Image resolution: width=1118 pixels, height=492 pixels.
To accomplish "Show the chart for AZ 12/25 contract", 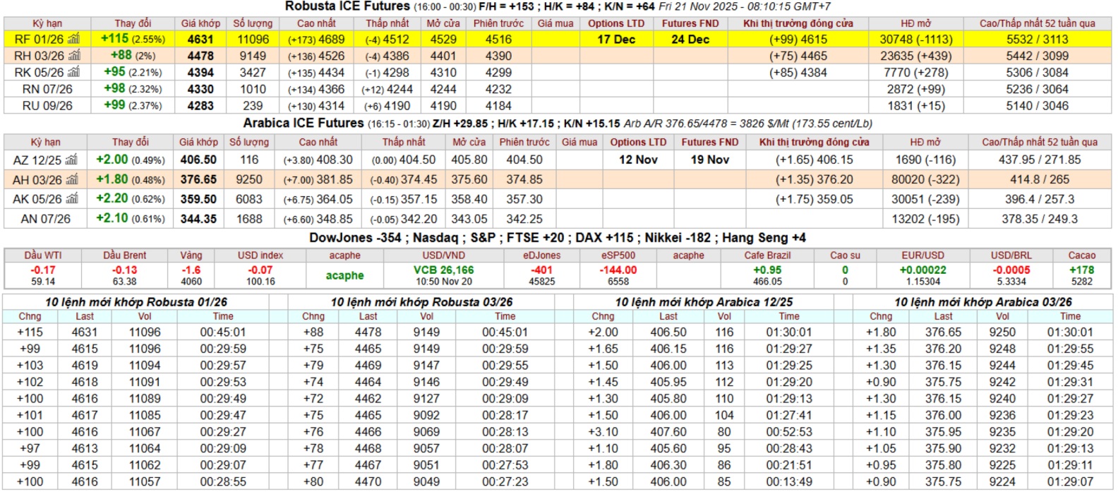I will click(72, 160).
